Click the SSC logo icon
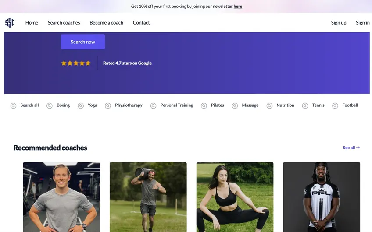The height and width of the screenshot is (232, 372). [10, 22]
